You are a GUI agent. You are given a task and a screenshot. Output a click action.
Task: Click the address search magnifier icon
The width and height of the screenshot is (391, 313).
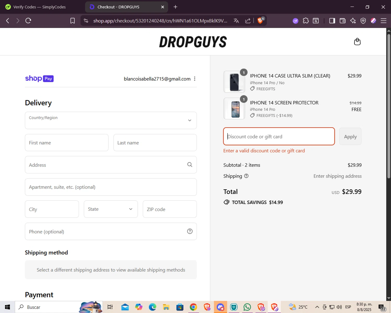190,165
